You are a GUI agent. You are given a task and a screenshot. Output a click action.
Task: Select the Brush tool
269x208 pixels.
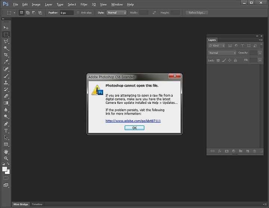(6, 76)
